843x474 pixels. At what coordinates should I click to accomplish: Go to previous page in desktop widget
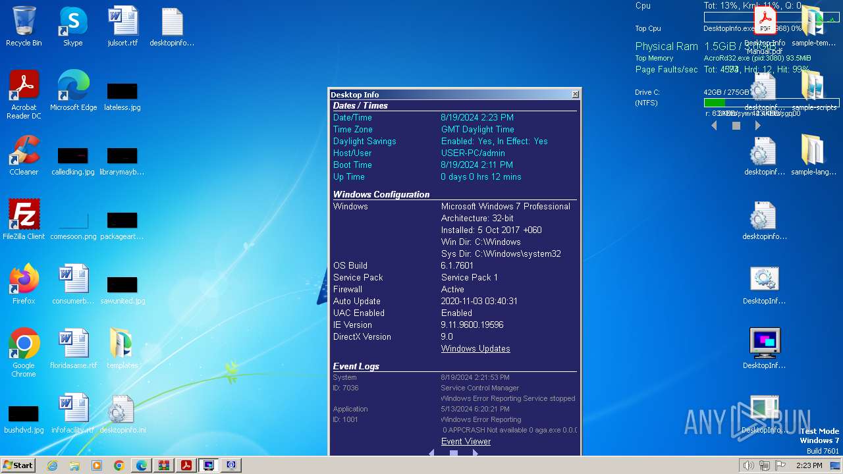point(714,125)
